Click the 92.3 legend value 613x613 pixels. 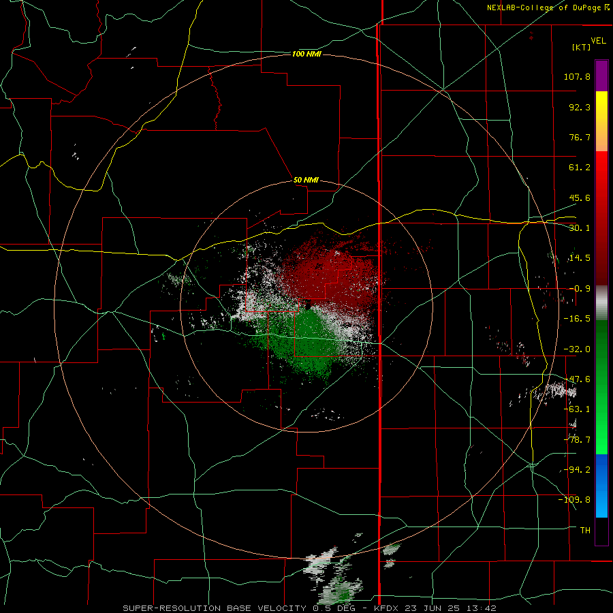tap(580, 107)
